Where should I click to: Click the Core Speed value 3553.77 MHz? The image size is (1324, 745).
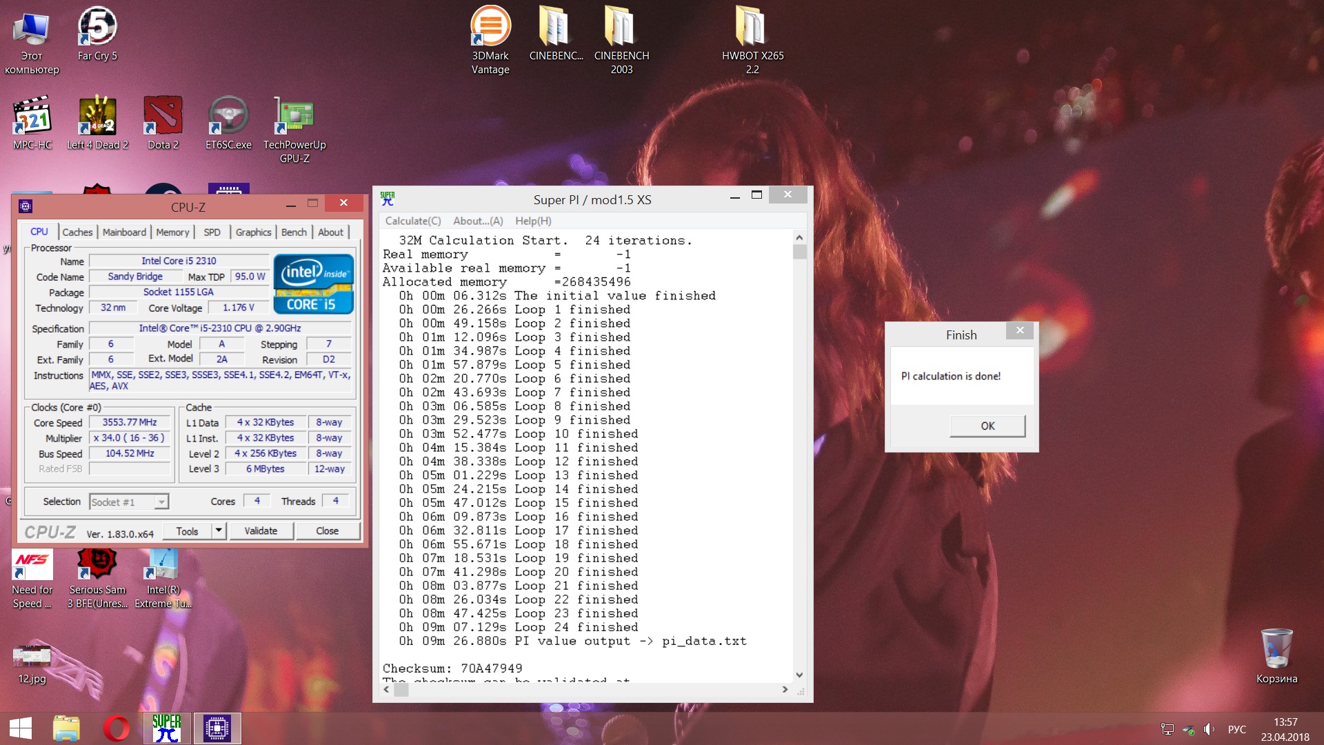pos(130,422)
